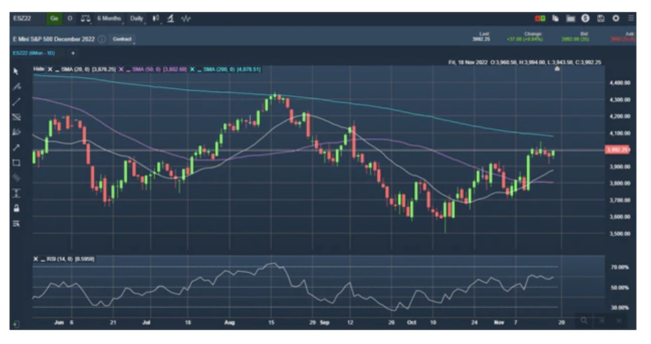Choose the rectangle shape tool
Image resolution: width=651 pixels, height=344 pixels.
16,162
